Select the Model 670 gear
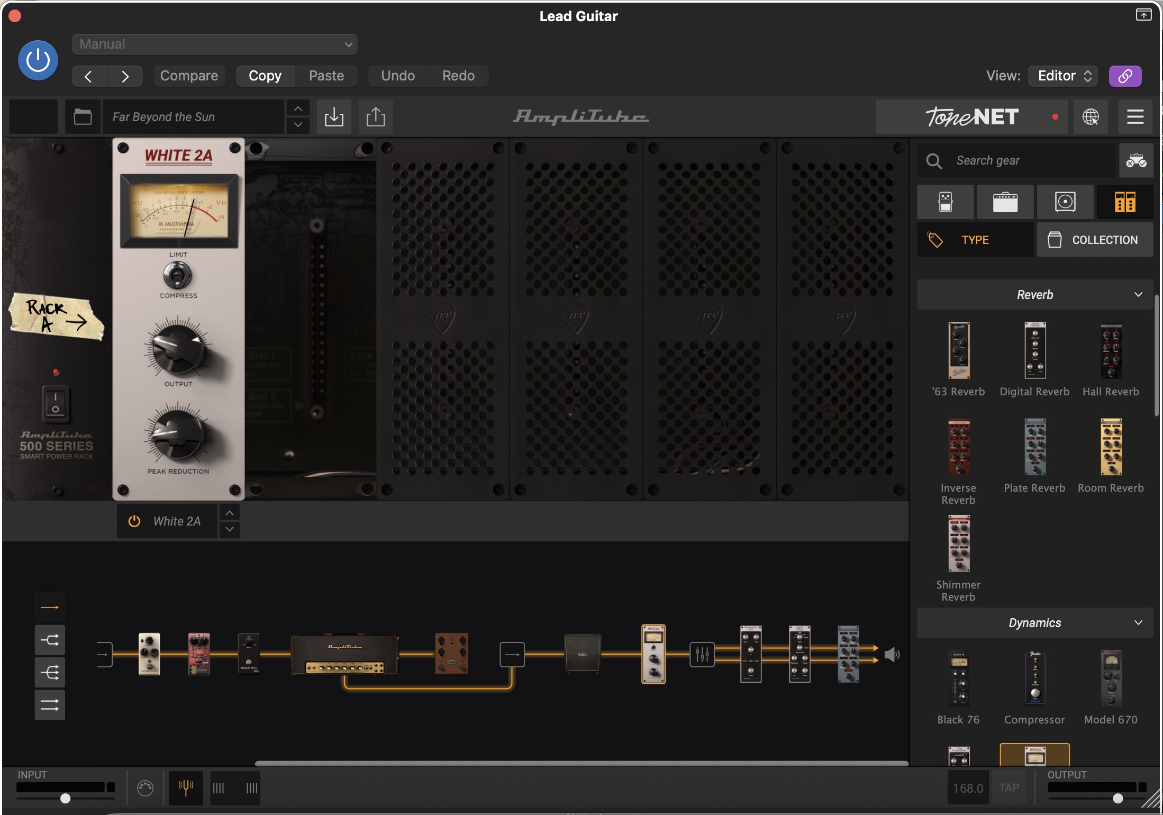1163x815 pixels. [x=1111, y=688]
